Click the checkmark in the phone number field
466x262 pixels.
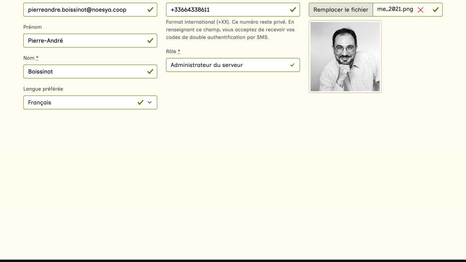click(293, 10)
